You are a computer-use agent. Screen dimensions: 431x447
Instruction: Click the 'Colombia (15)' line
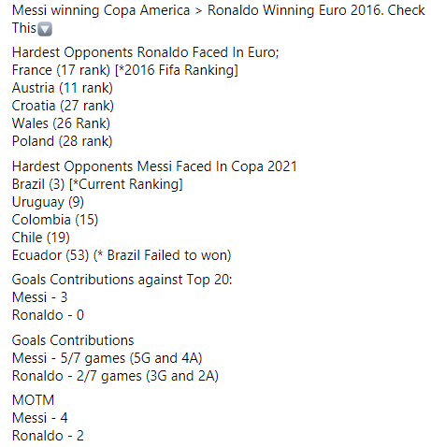55,220
